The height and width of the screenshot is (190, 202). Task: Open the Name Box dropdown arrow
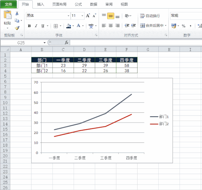[x=45, y=43]
